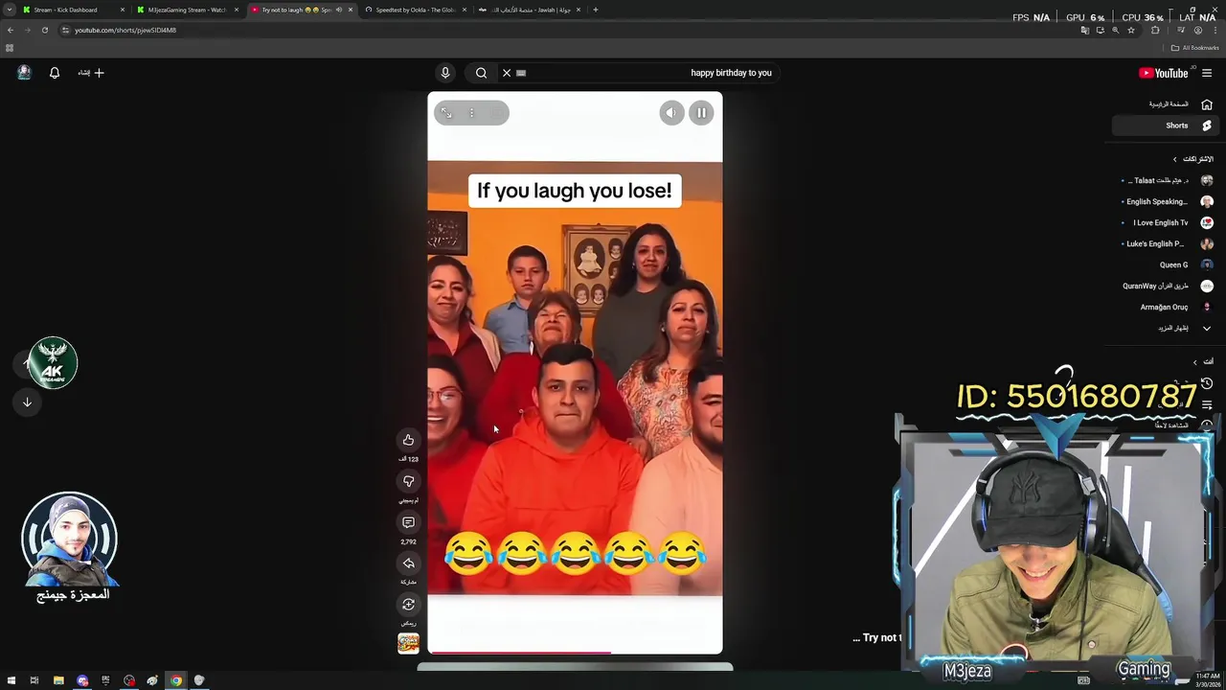The width and height of the screenshot is (1226, 690).
Task: Go to the YouTube logo home
Action: [1163, 73]
